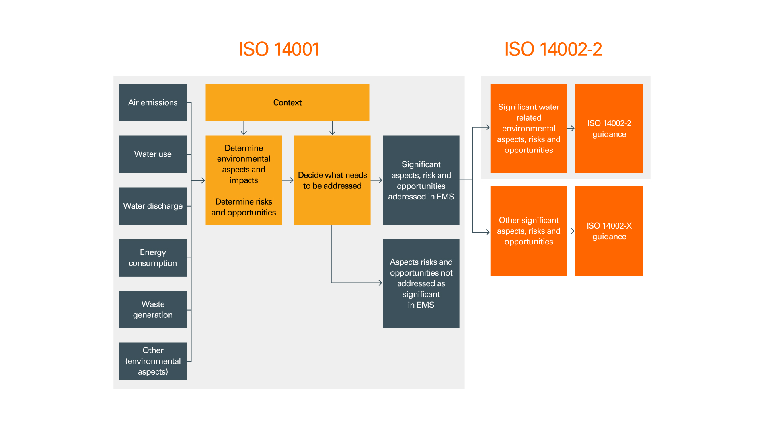Click the arrow pointing to ISO 14002-X guidance
This screenshot has width=764, height=430.
pyautogui.click(x=572, y=231)
